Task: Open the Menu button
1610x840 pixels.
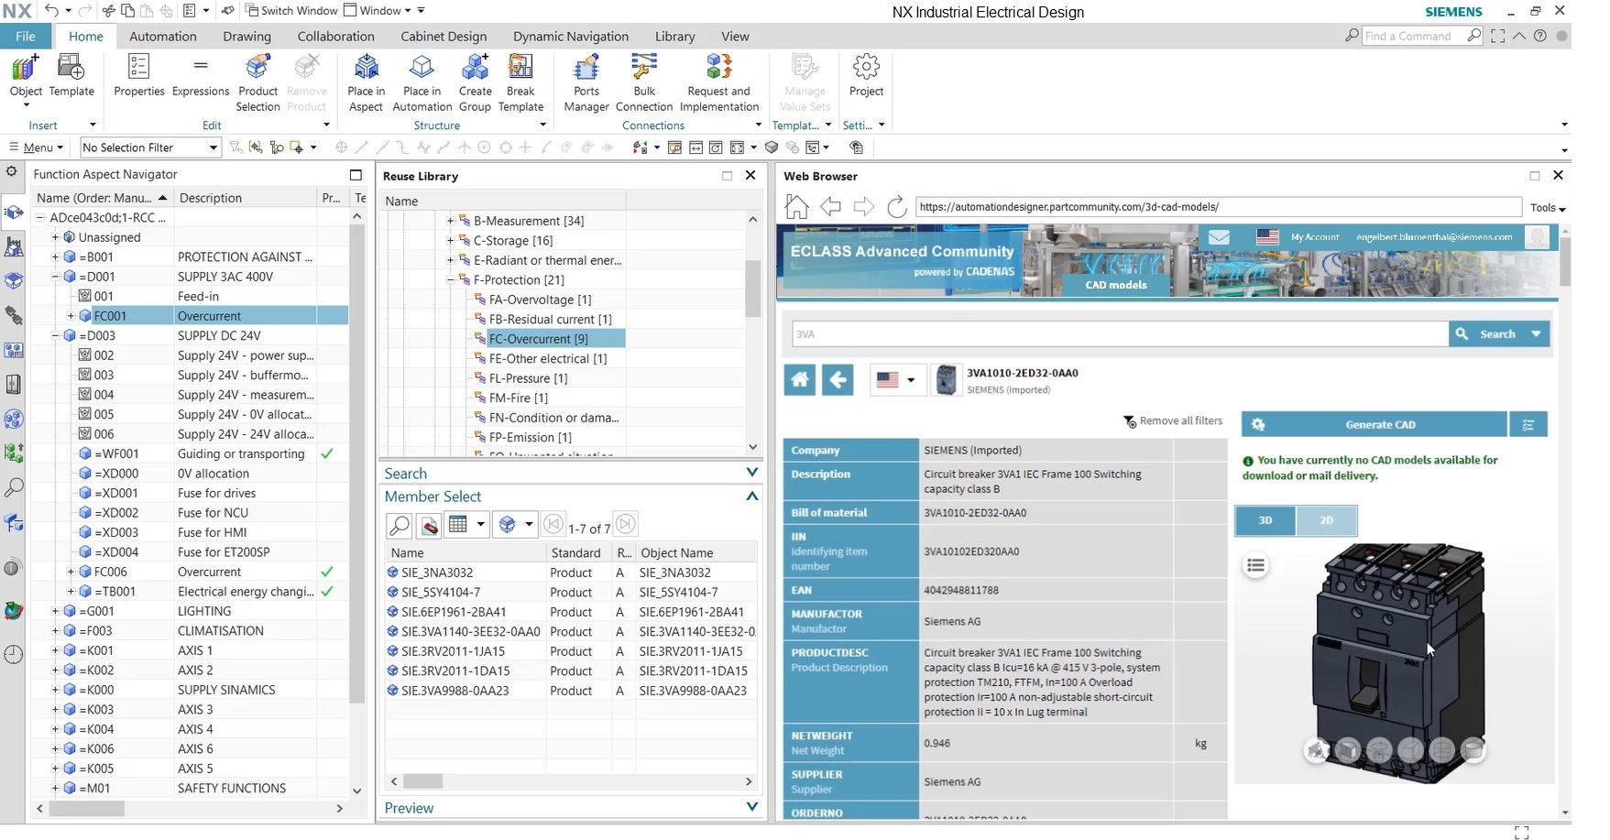Action: point(37,147)
